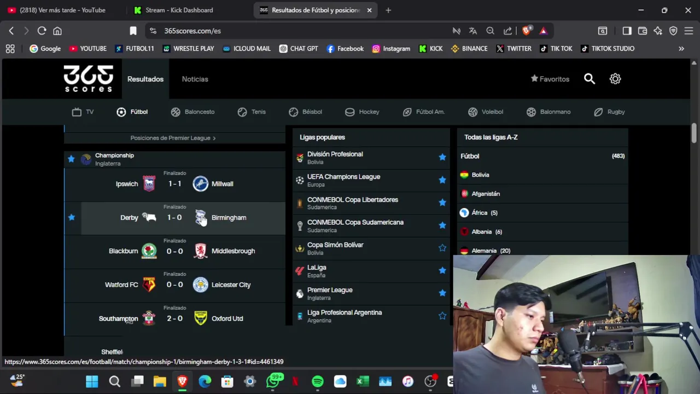Expand Alemania leagues list
This screenshot has width=700, height=394.
tap(542, 251)
